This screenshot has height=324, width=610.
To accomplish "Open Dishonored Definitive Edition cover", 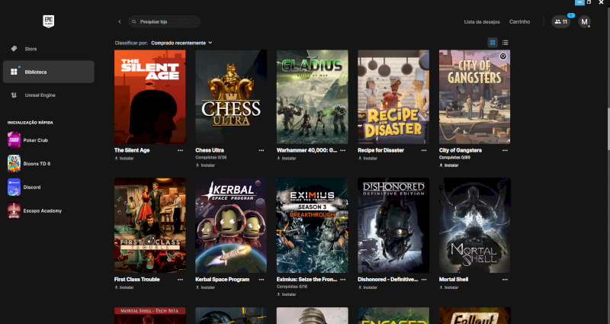I will point(393,226).
